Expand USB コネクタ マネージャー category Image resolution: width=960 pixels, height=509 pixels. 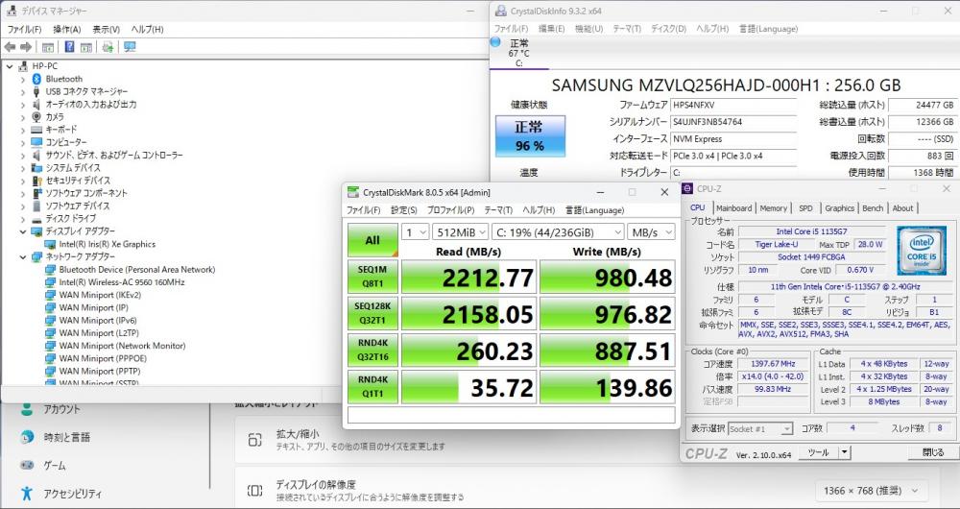pyautogui.click(x=23, y=92)
